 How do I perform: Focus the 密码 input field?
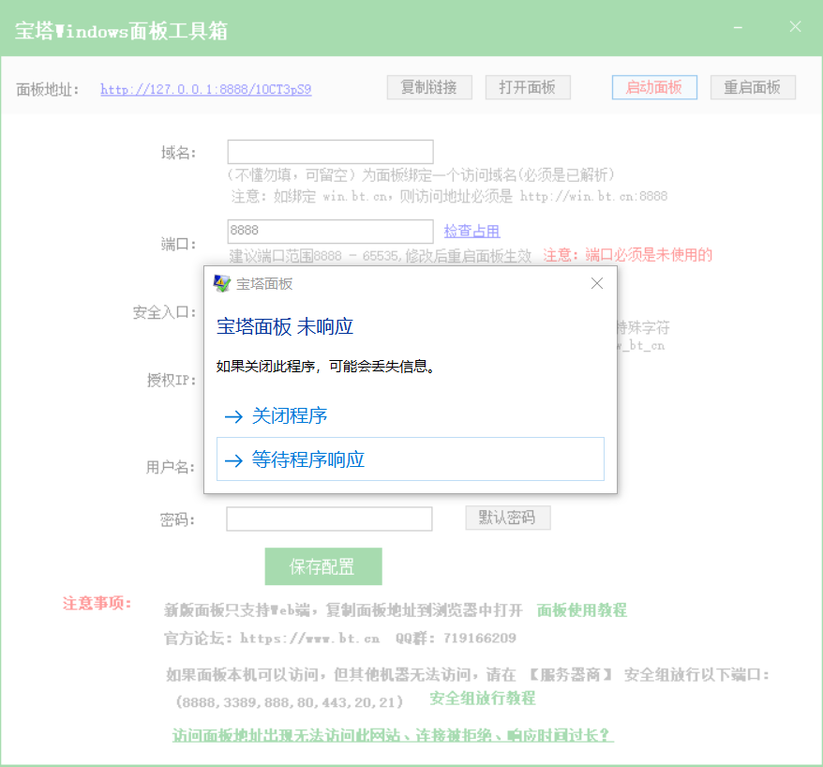329,519
